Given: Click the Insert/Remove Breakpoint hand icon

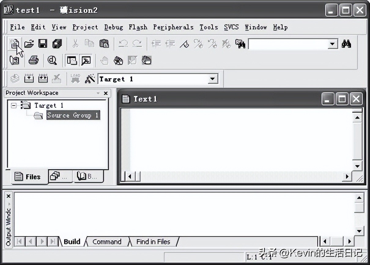Looking at the screenshot, I should 104,61.
